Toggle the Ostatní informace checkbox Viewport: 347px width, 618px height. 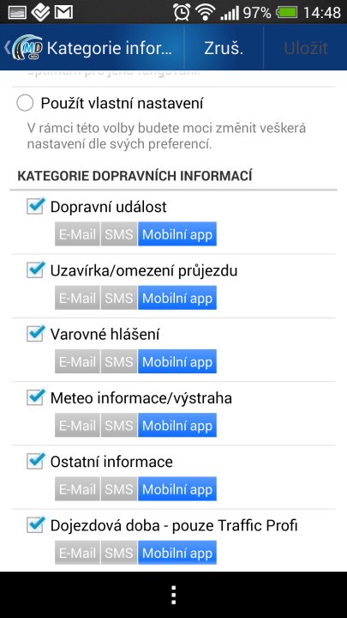coord(35,461)
